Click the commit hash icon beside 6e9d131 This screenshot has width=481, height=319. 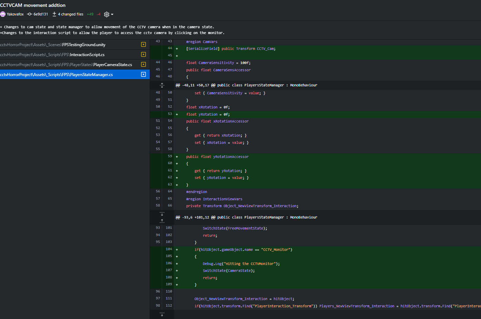tap(30, 14)
